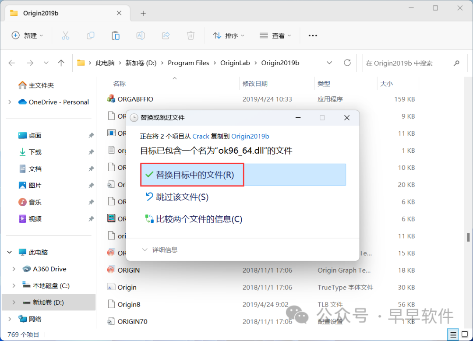This screenshot has width=473, height=341.
Task: Click the Share icon in toolbar
Action: click(x=166, y=35)
